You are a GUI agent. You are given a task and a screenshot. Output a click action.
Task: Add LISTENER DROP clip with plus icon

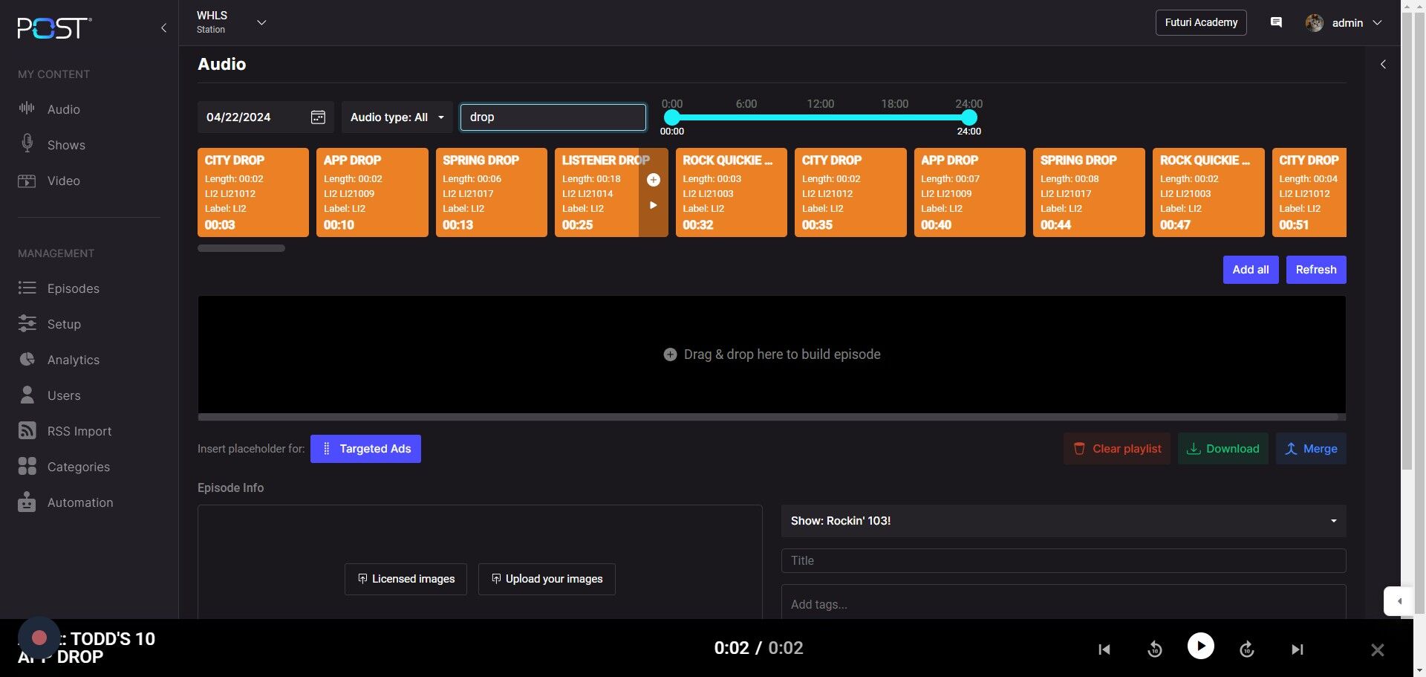[x=653, y=180]
